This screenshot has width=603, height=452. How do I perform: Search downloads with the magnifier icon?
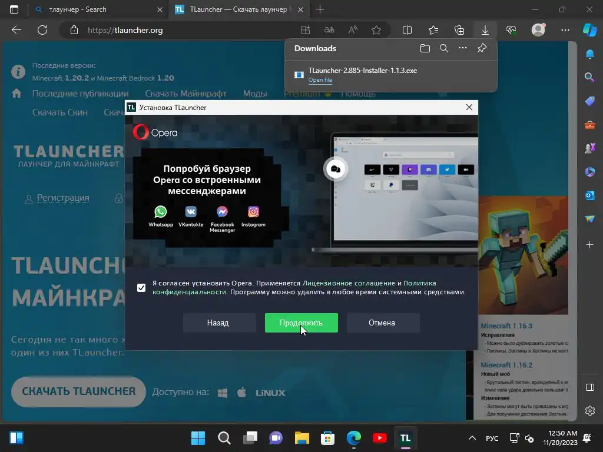444,48
